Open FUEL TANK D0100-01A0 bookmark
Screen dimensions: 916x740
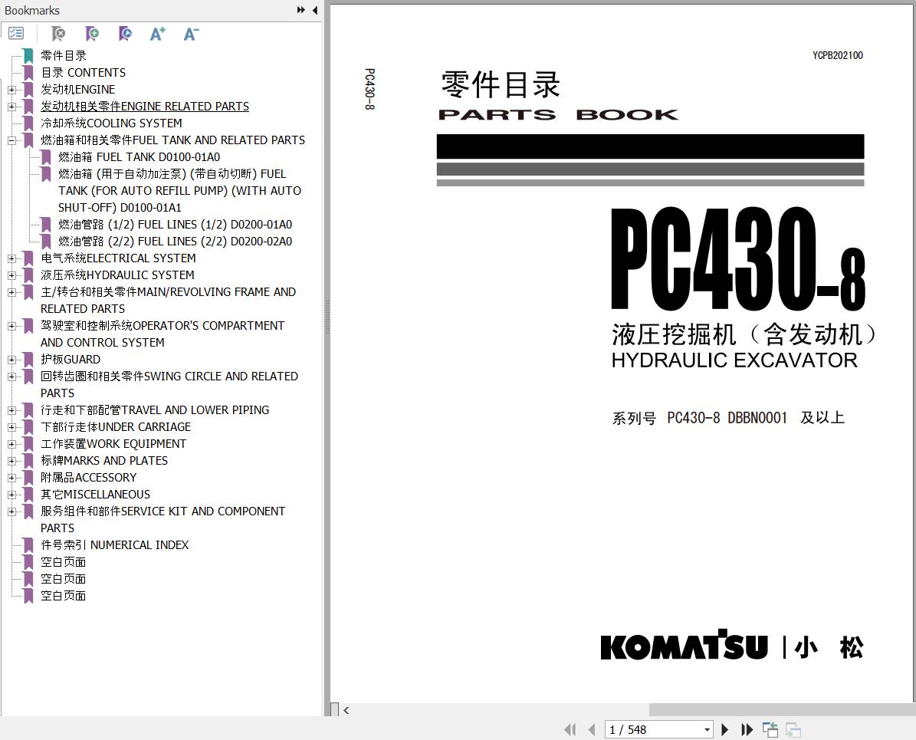pyautogui.click(x=139, y=157)
